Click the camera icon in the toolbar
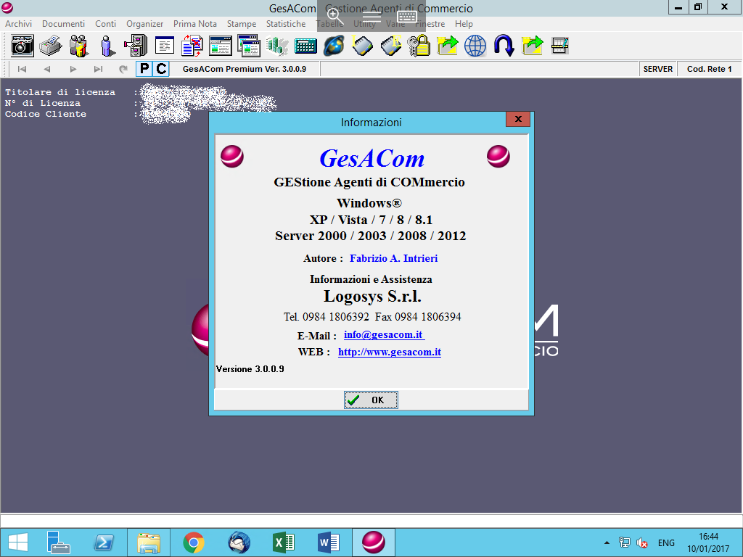Viewport: 743px width, 557px height. tap(22, 46)
